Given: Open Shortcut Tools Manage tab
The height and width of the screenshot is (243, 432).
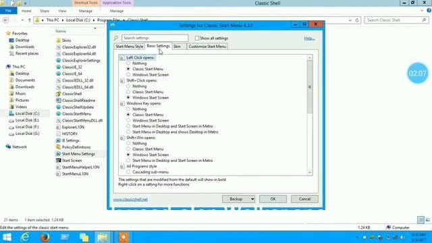Looking at the screenshot, I should pyautogui.click(x=86, y=11).
